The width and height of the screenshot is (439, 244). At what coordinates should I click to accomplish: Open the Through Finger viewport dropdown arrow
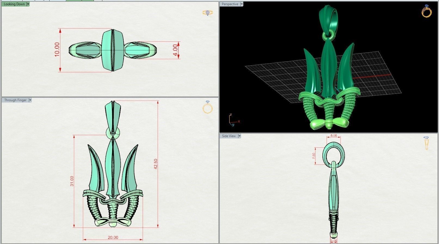[x=30, y=100]
